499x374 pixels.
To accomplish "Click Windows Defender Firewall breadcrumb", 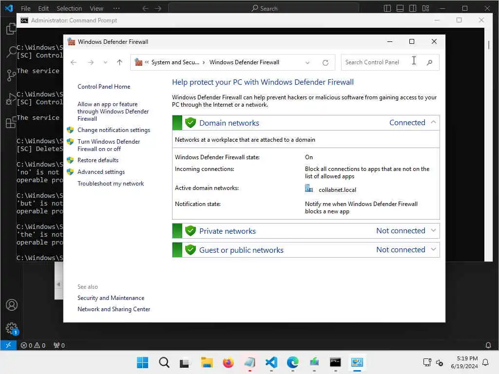I will (244, 62).
